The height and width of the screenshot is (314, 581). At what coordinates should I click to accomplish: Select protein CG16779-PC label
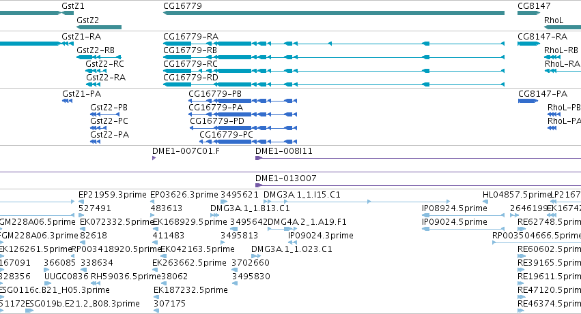pyautogui.click(x=227, y=135)
